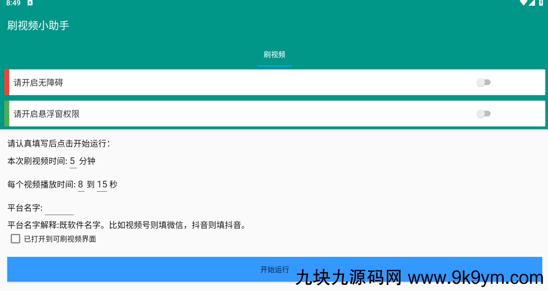Click the cellular signal icon in status bar
548x291 pixels.
[x=532, y=3]
